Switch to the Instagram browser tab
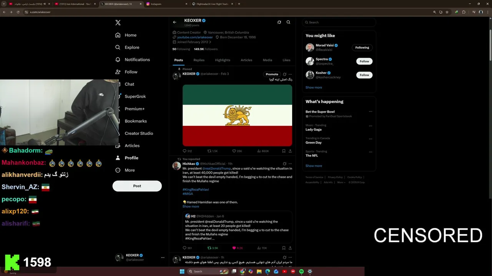Image resolution: width=492 pixels, height=276 pixels. [x=166, y=4]
